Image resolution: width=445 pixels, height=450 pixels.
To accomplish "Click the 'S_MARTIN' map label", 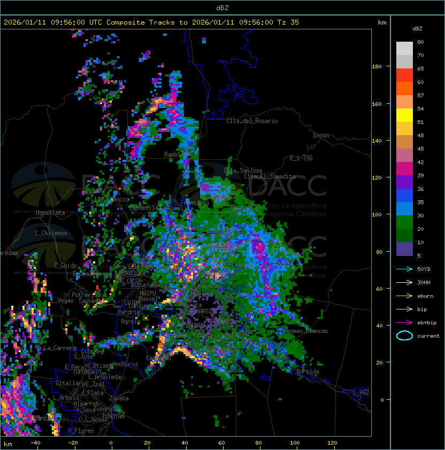I will click(202, 311).
